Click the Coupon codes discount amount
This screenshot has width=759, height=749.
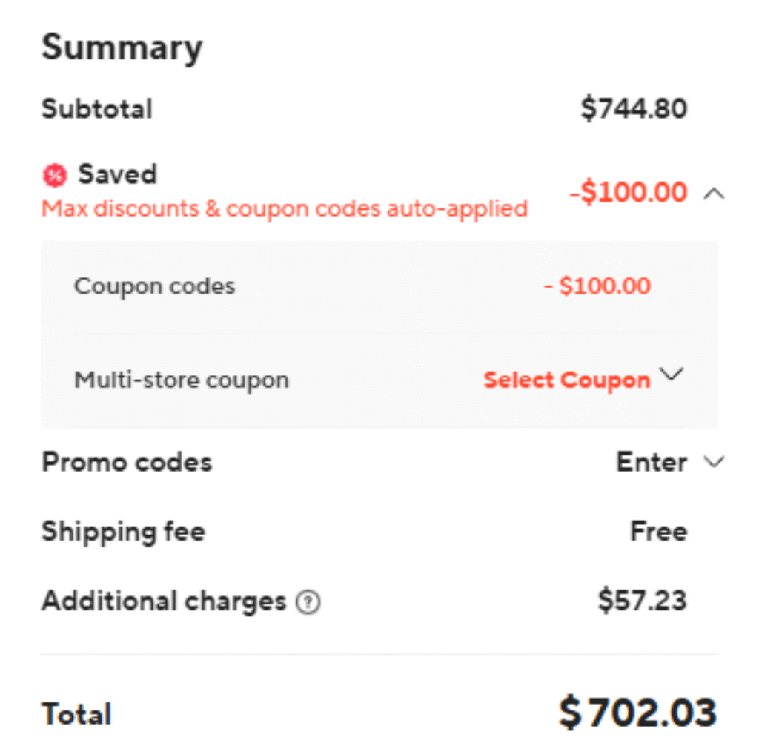point(597,286)
